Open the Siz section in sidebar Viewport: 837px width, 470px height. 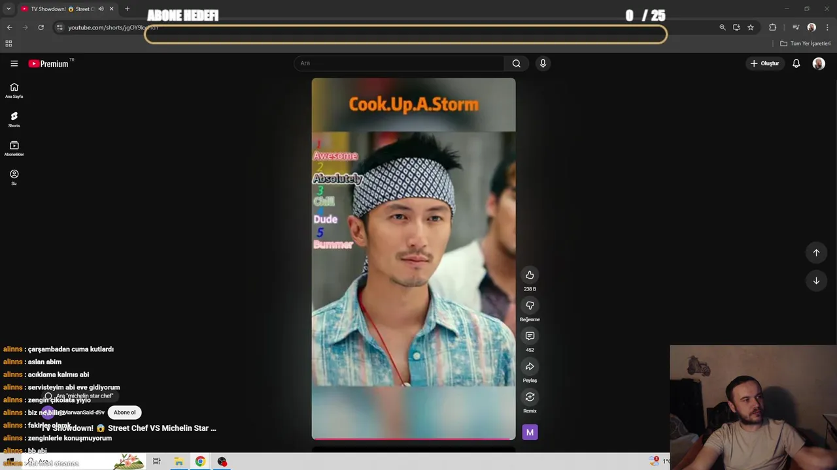tap(14, 178)
